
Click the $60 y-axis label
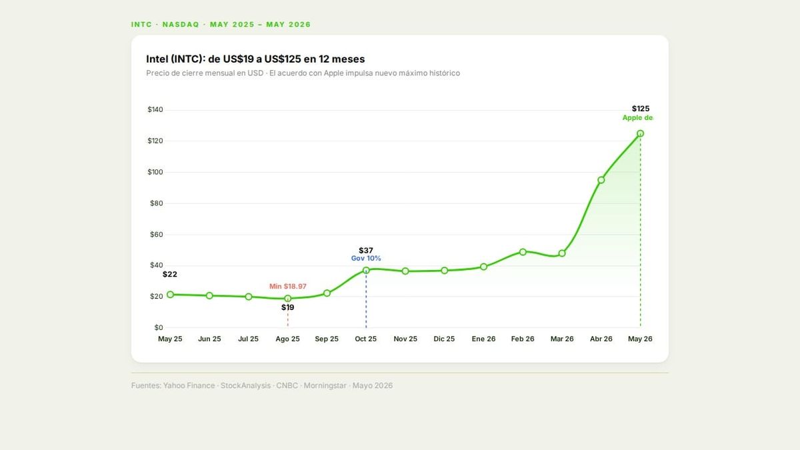(155, 234)
